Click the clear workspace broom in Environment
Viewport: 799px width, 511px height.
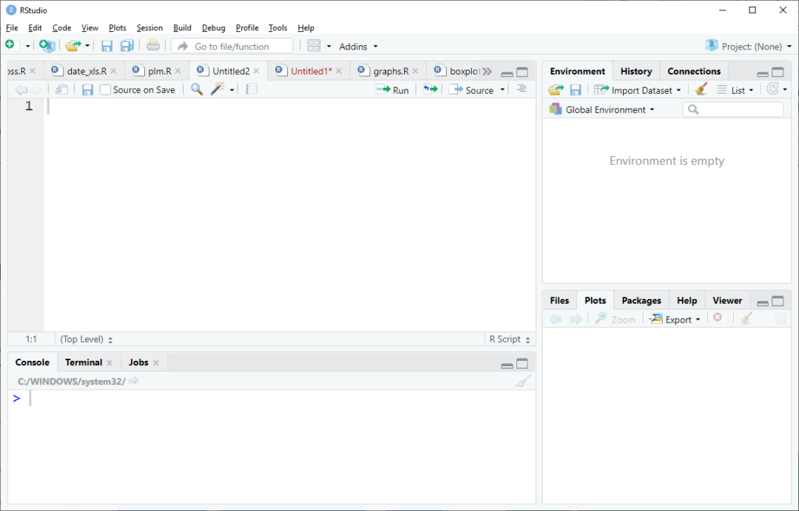click(x=701, y=89)
